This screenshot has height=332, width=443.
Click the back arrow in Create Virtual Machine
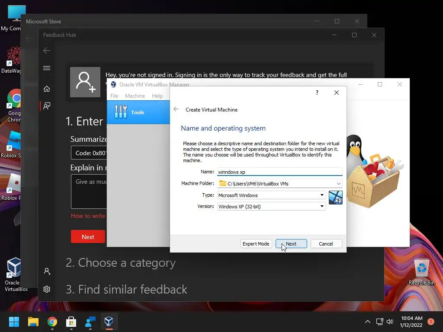tap(176, 109)
